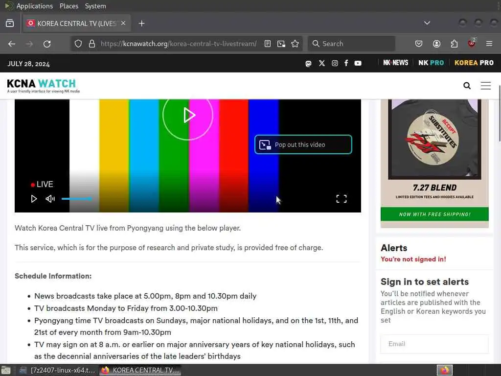Open the YouTube social icon

[x=358, y=63]
